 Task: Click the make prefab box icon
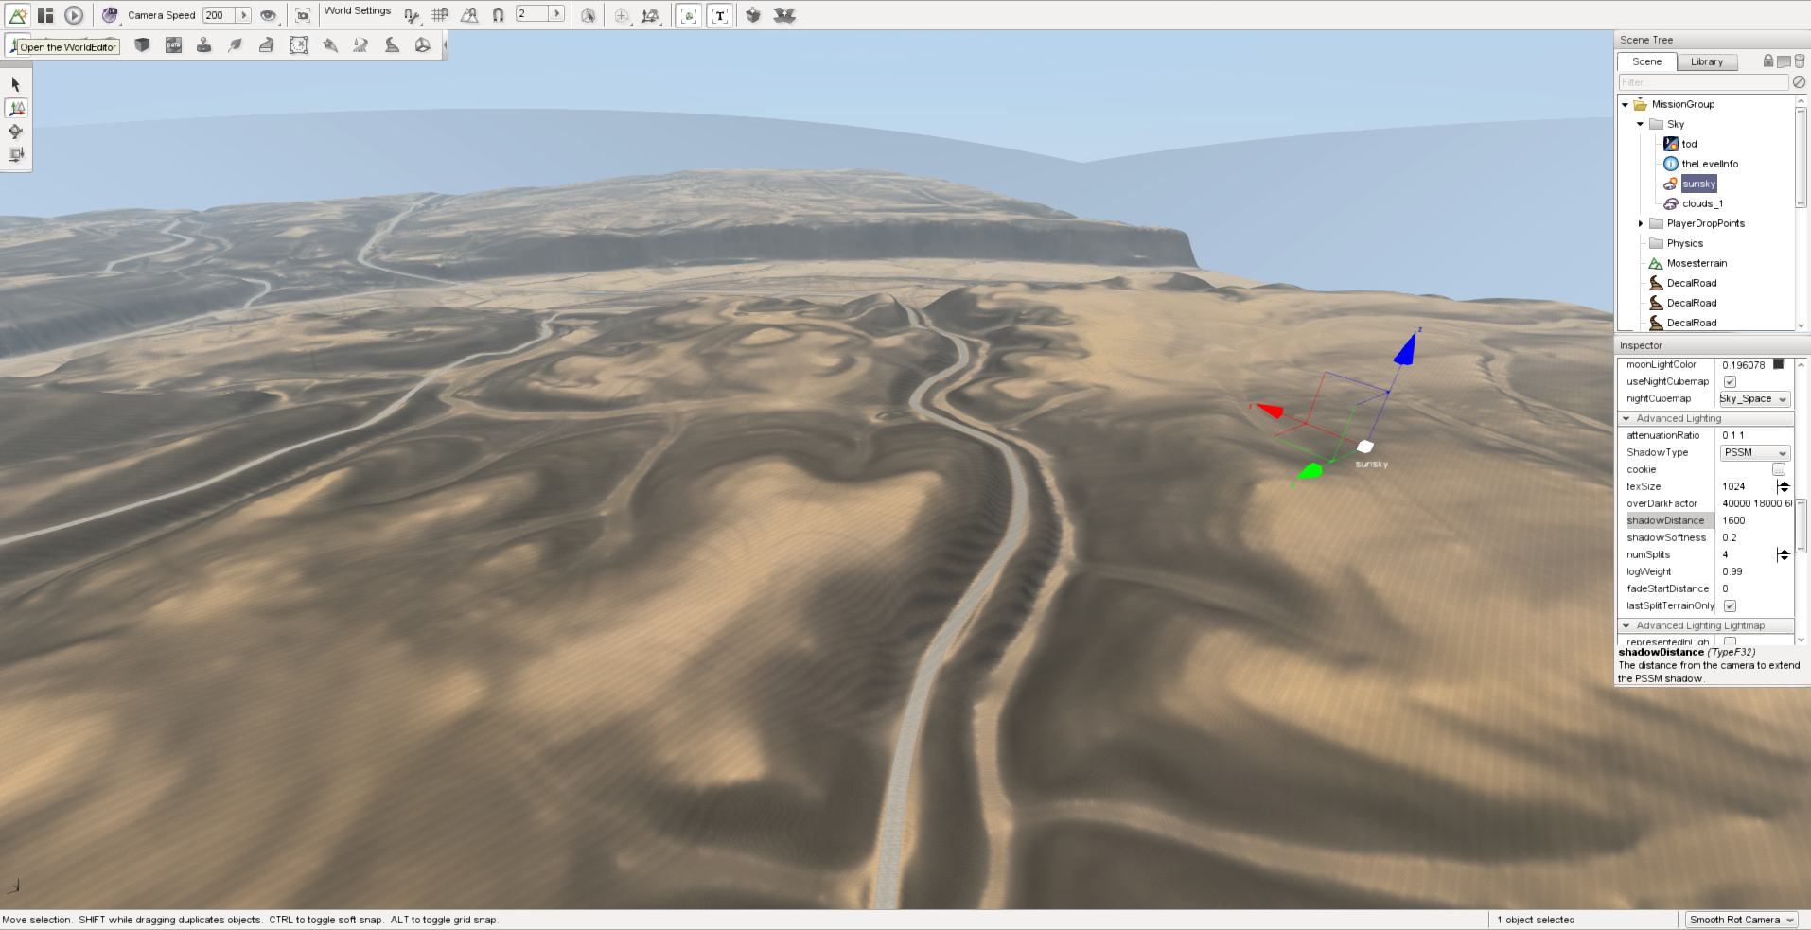click(x=753, y=15)
